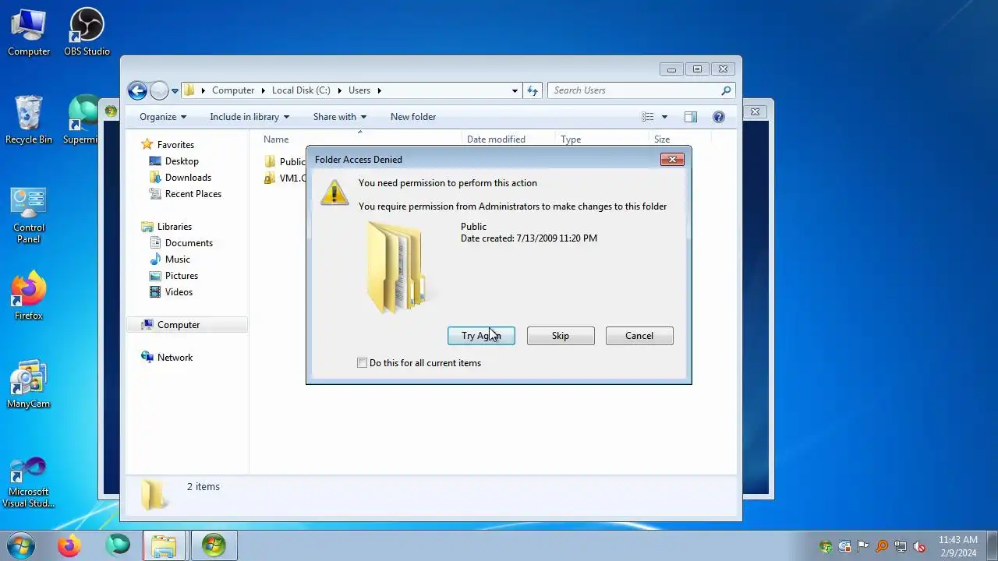Select Favorites in the navigation pane

(x=175, y=145)
